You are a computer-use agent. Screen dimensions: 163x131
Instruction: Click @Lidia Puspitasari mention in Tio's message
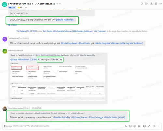[69, 43]
